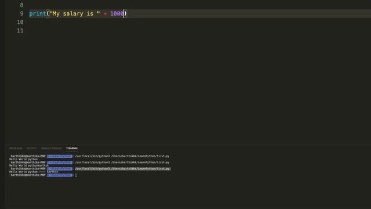371x209 pixels.
Task: Select the Terminal panel tab
Action: [x=72, y=149]
